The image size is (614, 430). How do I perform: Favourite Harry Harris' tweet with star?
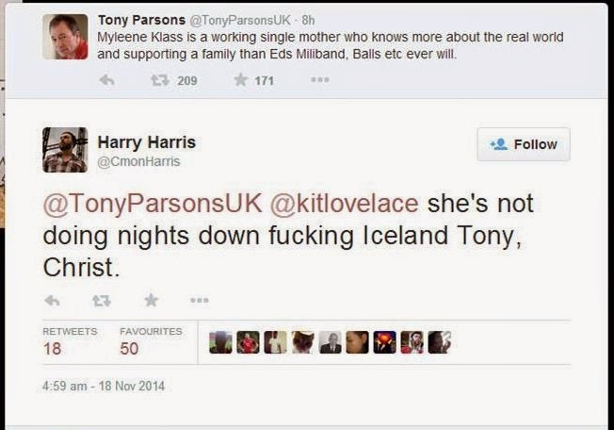click(152, 300)
